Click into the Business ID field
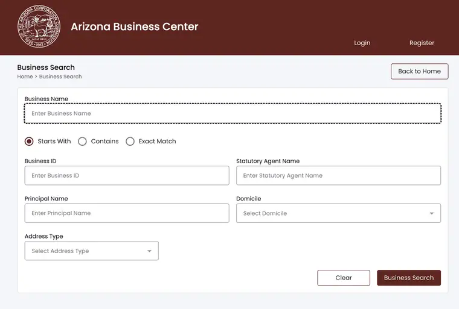The image size is (459, 309). point(127,175)
